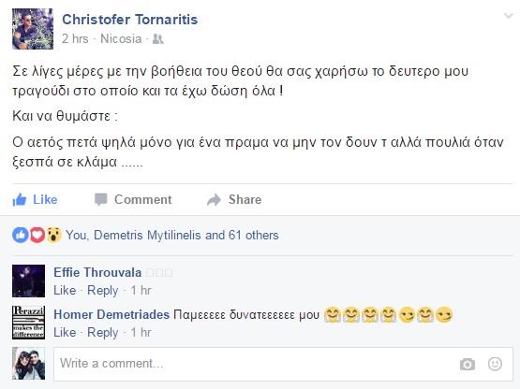Attach a photo using the camera icon
The image size is (520, 389).
pos(468,364)
